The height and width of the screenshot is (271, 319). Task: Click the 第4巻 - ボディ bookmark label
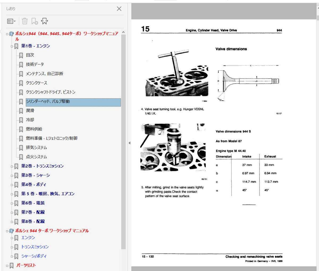tap(34, 184)
